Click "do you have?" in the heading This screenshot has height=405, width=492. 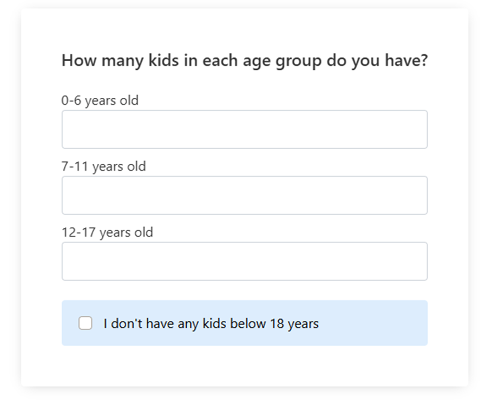click(377, 60)
